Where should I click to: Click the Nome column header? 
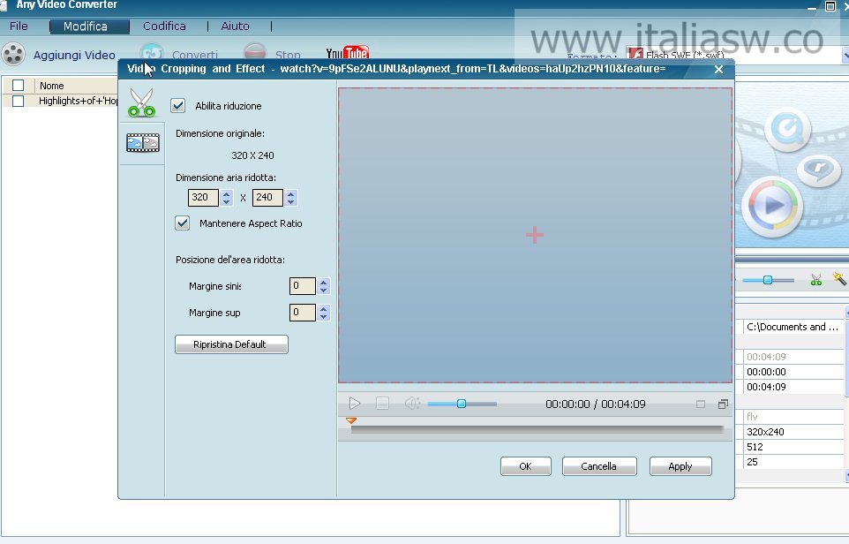click(52, 86)
